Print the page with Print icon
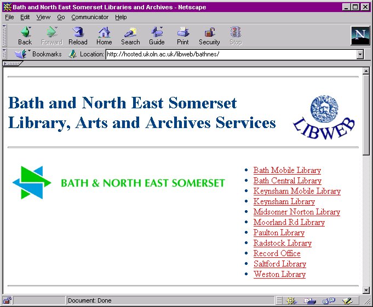Image resolution: width=373 pixels, height=307 pixels. 183,36
